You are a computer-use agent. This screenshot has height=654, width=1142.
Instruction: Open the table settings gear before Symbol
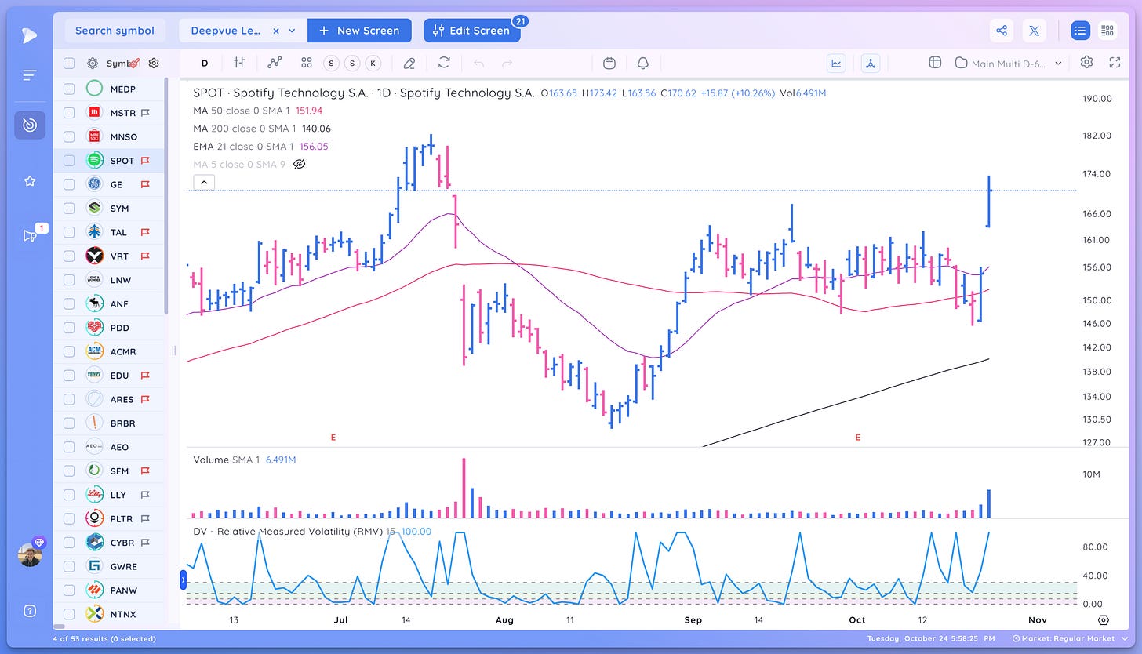pos(93,63)
